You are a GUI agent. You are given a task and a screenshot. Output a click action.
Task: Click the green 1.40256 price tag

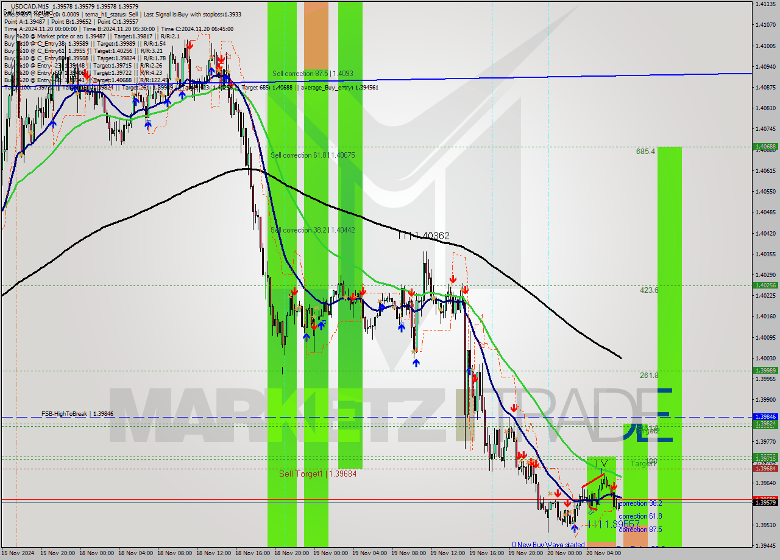765,285
